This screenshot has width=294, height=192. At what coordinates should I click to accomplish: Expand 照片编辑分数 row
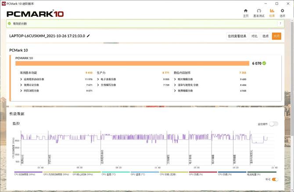(176, 79)
